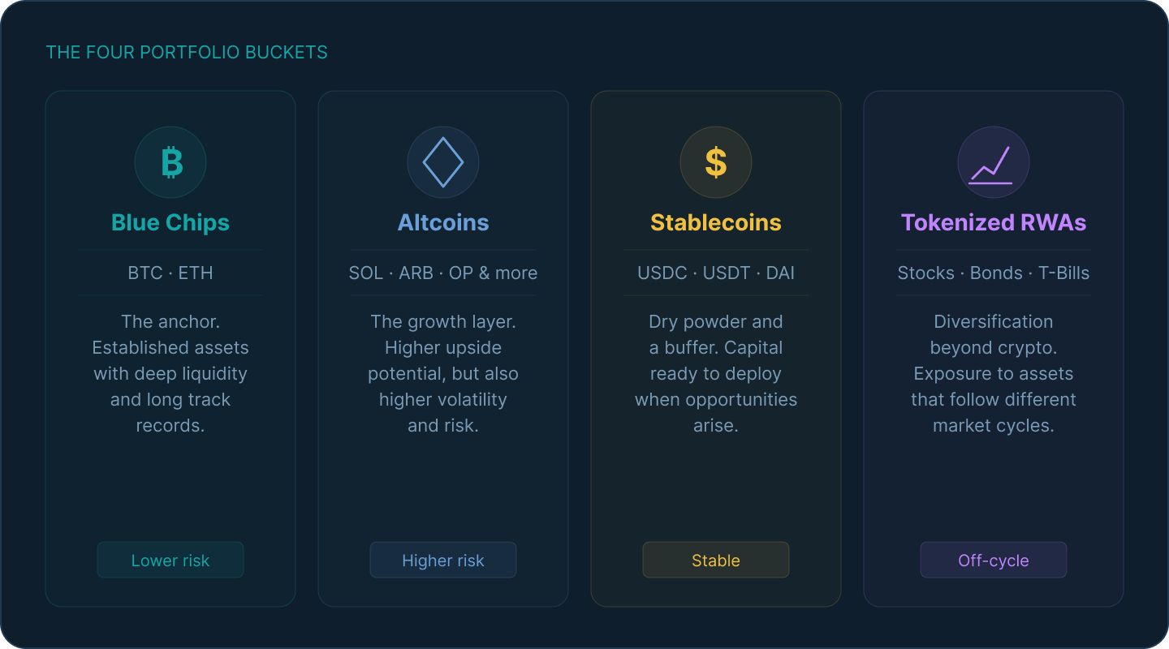Select the Lower risk badge
Screen dimensions: 1169x649
click(x=170, y=560)
